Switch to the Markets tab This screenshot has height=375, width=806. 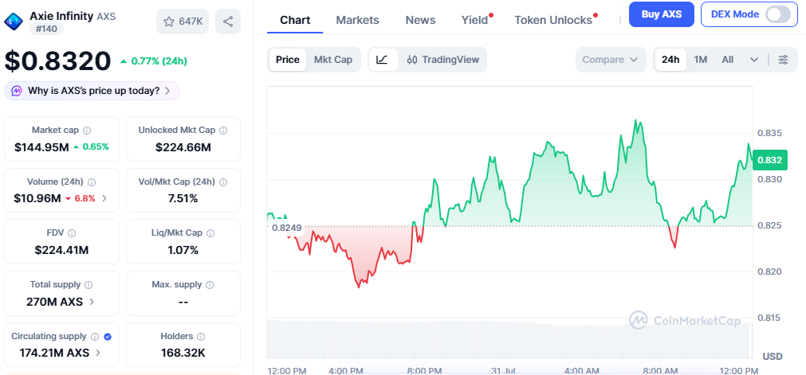click(357, 20)
